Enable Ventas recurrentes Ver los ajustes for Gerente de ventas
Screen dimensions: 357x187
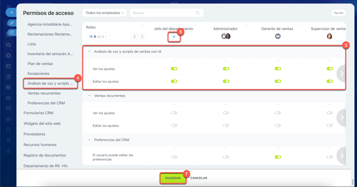pos(278,113)
